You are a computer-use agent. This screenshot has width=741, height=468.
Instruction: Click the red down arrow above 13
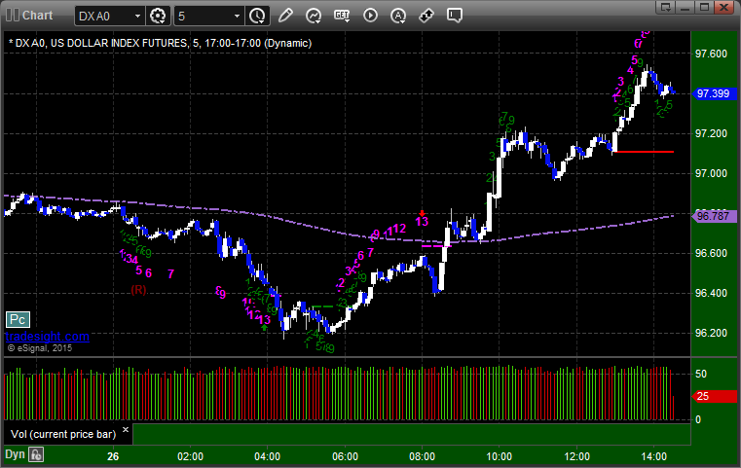point(422,213)
